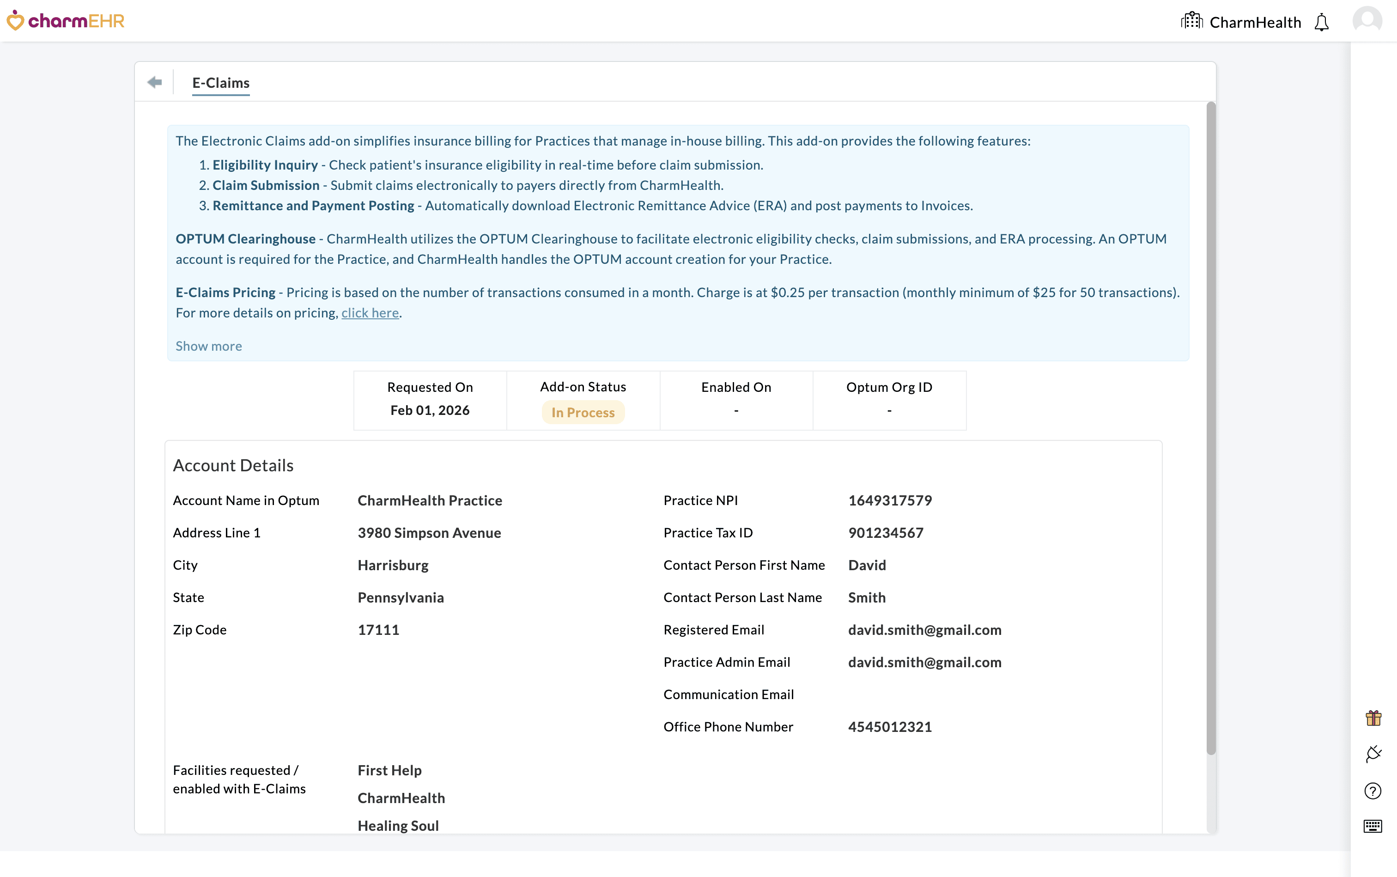Click the Requested On date Feb 01, 2026
The height and width of the screenshot is (877, 1397).
click(430, 411)
